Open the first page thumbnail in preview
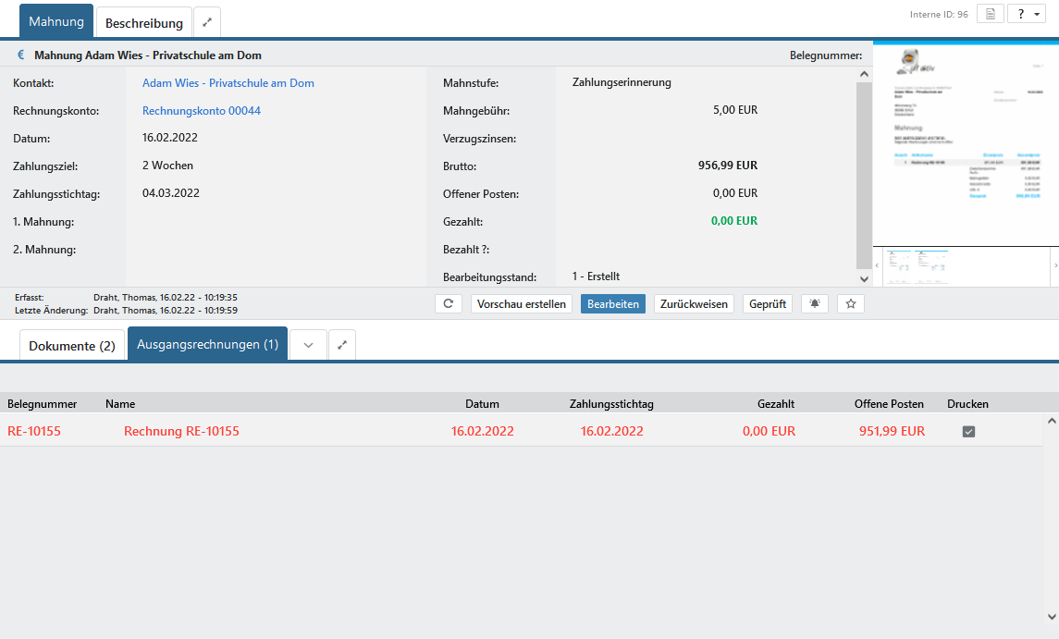The image size is (1059, 639). (897, 265)
